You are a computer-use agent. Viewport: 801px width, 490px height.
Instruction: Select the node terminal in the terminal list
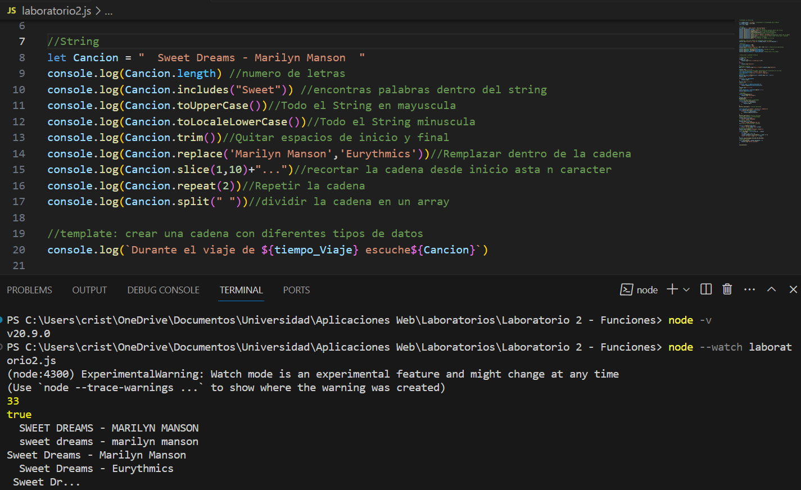click(644, 289)
